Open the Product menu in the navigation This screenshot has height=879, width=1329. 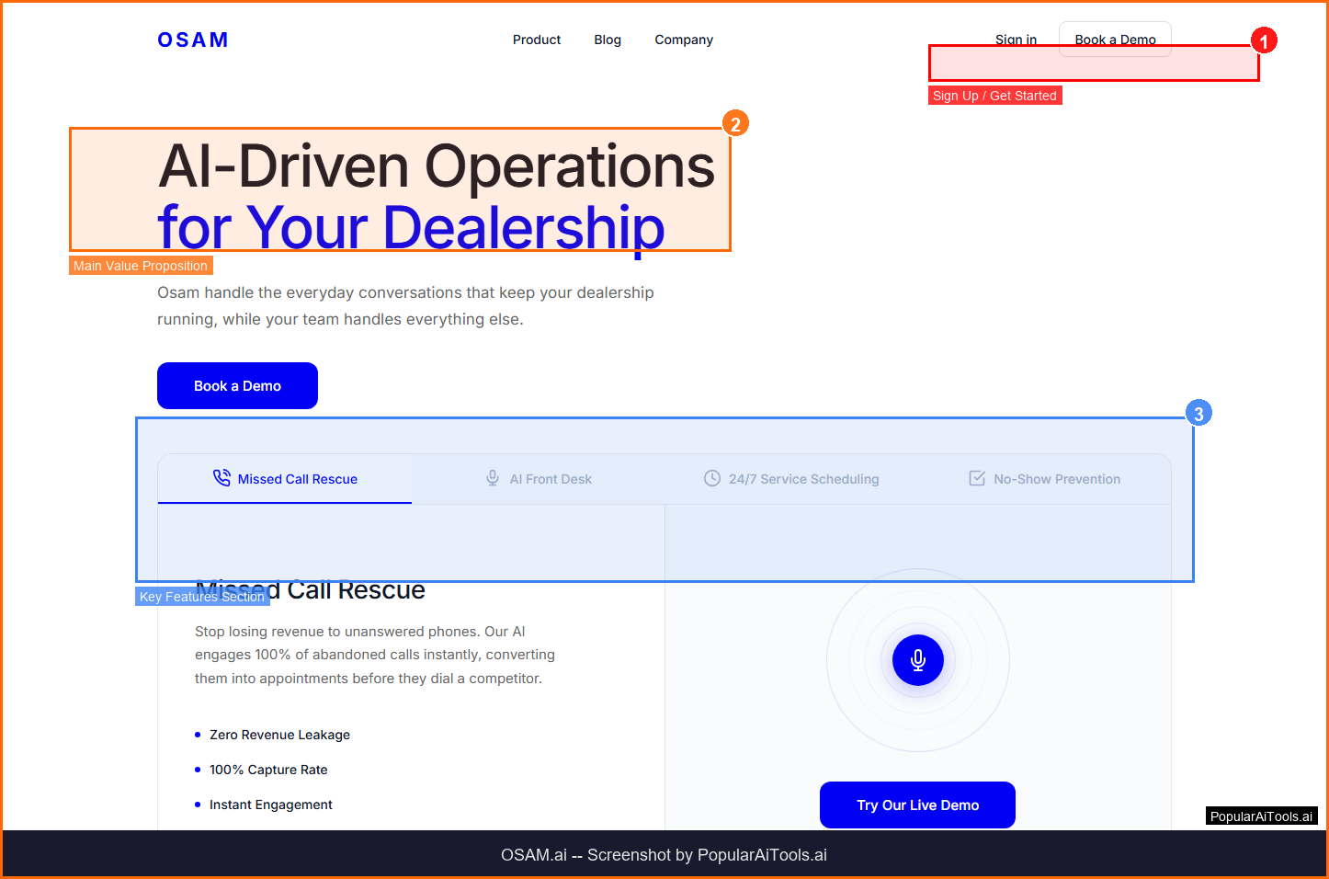pos(537,40)
